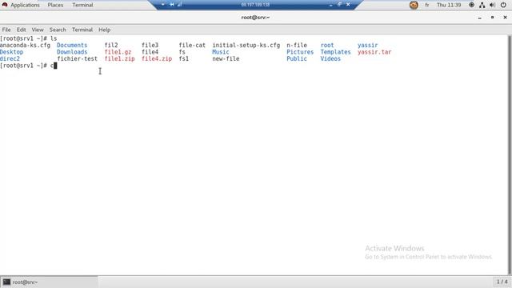This screenshot has width=512, height=288.
Task: Open the View menu
Action: 38,30
